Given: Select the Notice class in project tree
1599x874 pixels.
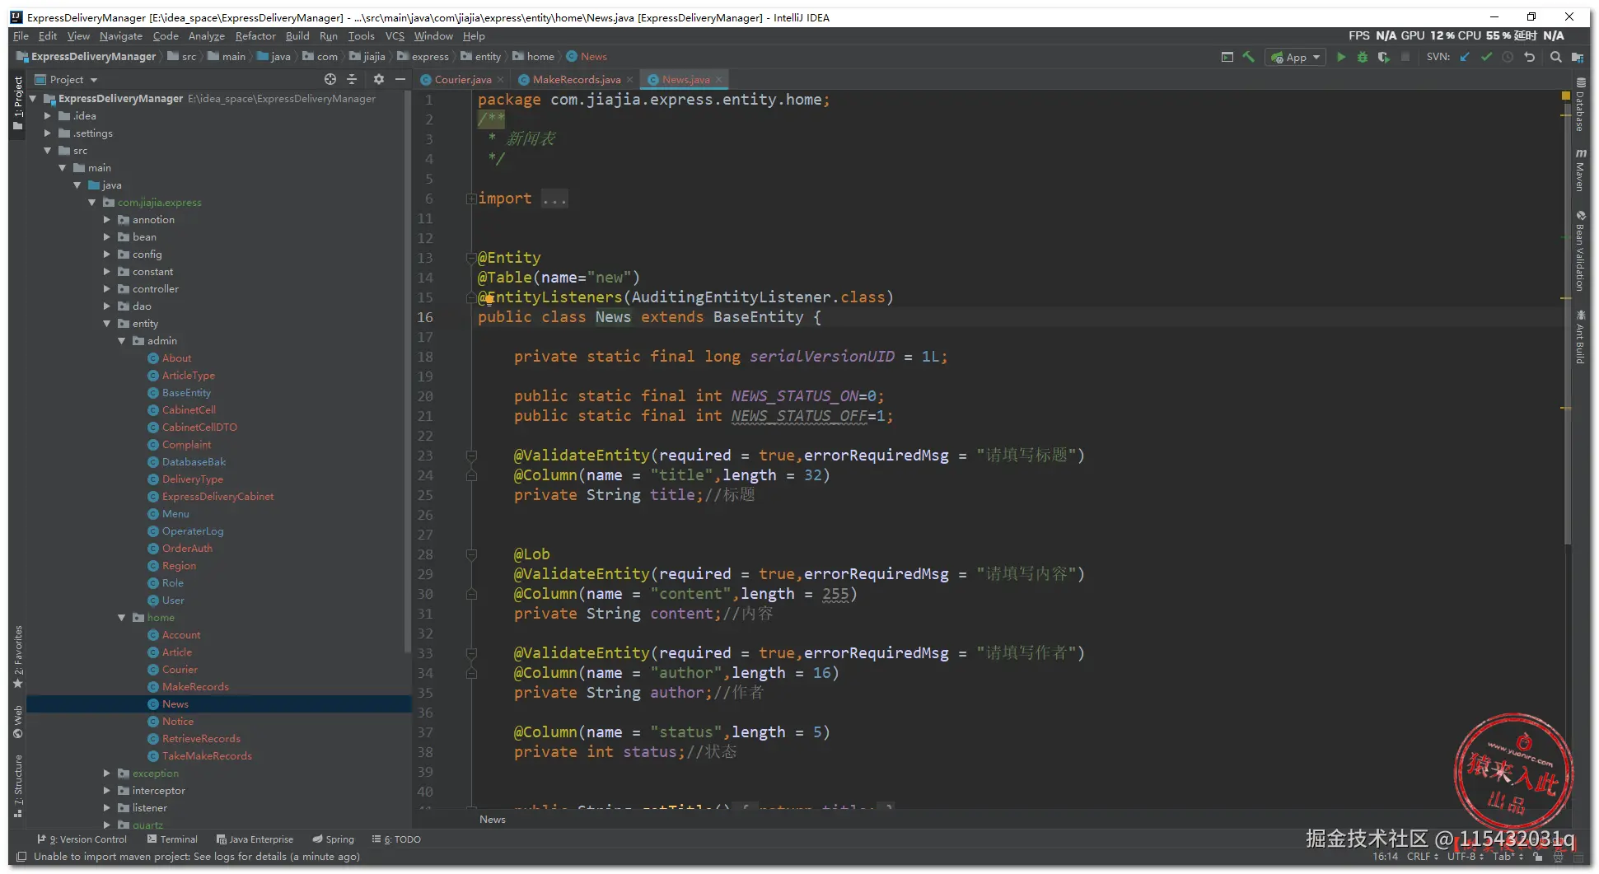Looking at the screenshot, I should (177, 722).
